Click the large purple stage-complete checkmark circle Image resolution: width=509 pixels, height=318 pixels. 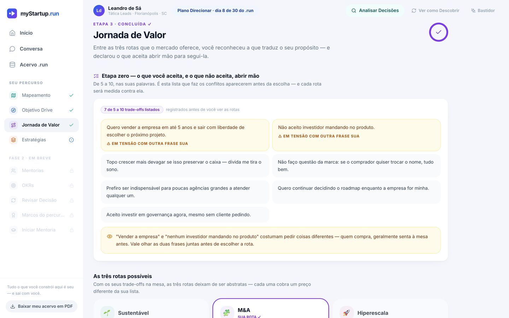tap(438, 32)
